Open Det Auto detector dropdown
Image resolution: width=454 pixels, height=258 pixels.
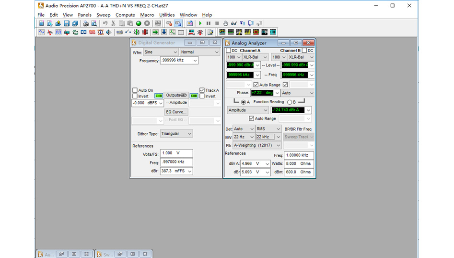(244, 129)
